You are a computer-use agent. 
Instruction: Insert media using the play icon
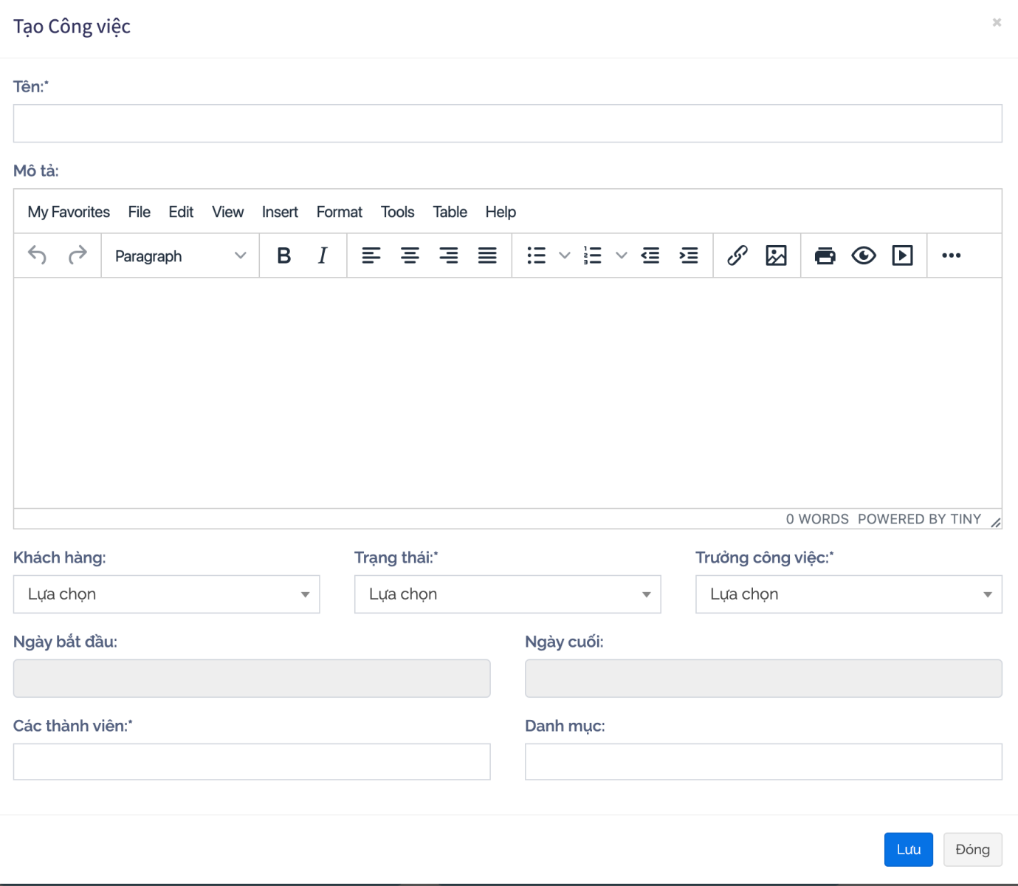point(902,255)
